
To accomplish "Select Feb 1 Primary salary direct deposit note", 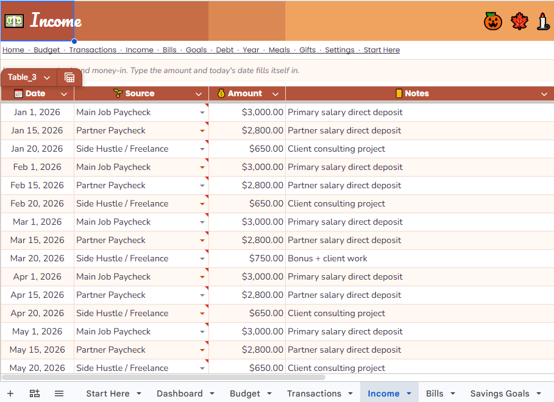I will (420, 167).
